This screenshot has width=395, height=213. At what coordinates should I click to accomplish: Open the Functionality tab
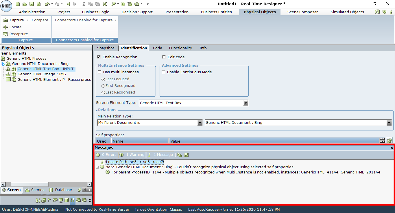point(180,48)
